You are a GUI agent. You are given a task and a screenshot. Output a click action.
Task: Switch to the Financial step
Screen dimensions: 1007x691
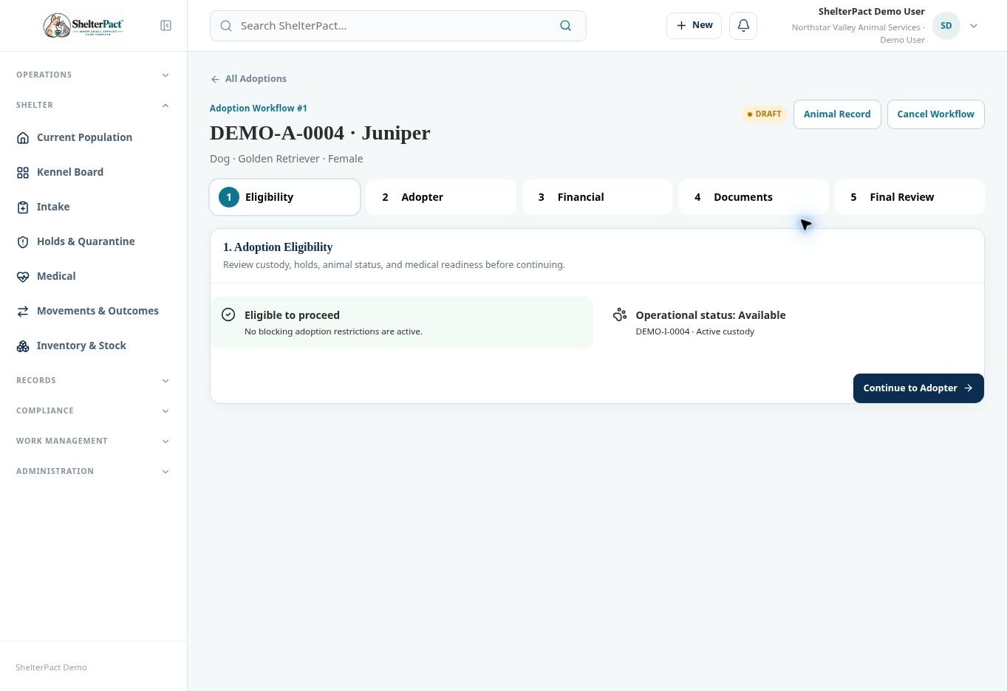pos(597,197)
